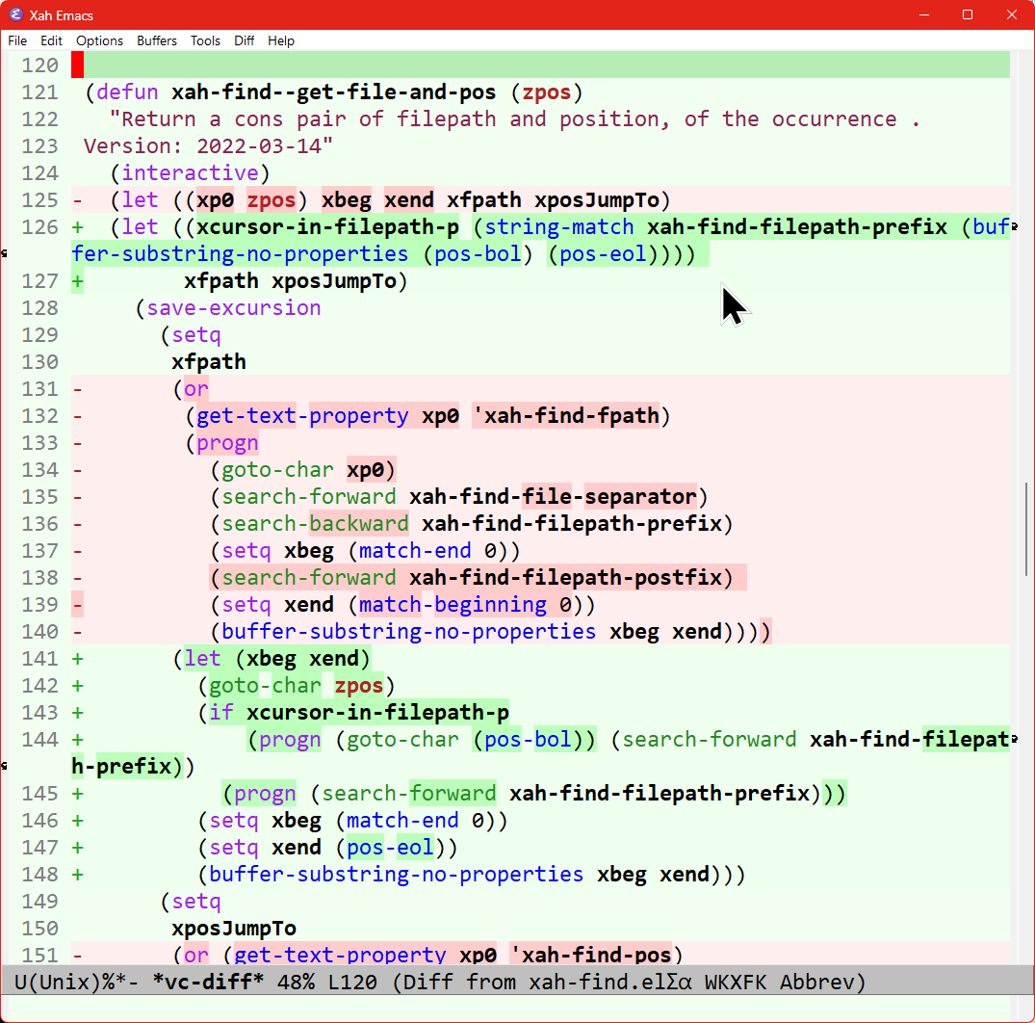Click the plus marker on line 127
Image resolution: width=1035 pixels, height=1023 pixels.
[x=77, y=281]
